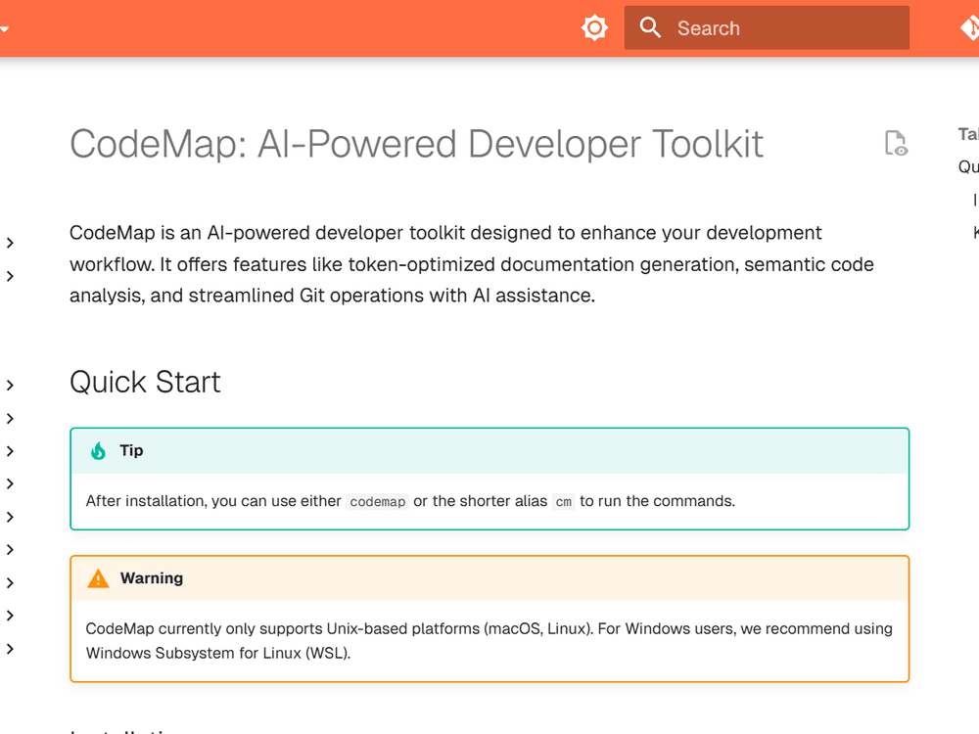This screenshot has height=734, width=979.
Task: Click the CodeMap page title
Action: coord(415,143)
